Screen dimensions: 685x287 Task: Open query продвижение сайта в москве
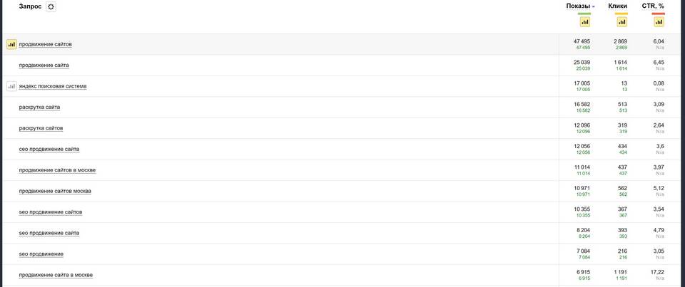point(56,275)
